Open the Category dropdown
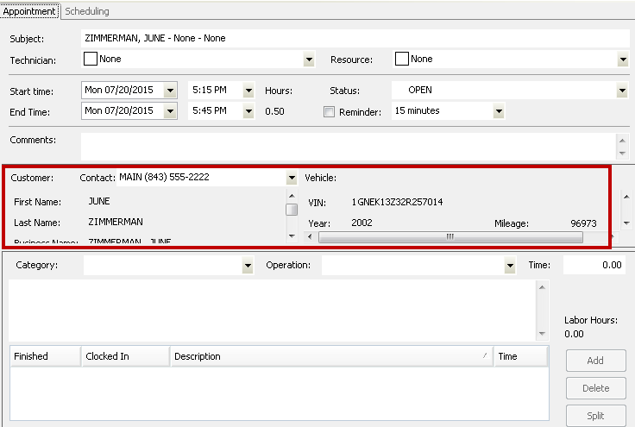Viewport: 635px width, 427px height. (248, 266)
